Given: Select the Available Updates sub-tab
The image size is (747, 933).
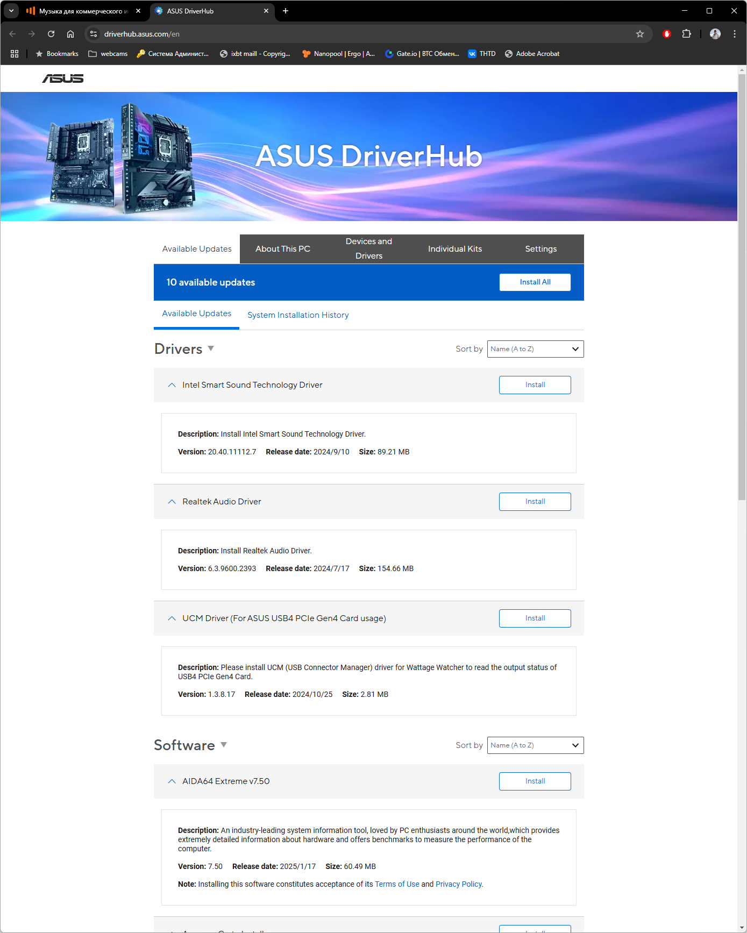Looking at the screenshot, I should point(197,314).
